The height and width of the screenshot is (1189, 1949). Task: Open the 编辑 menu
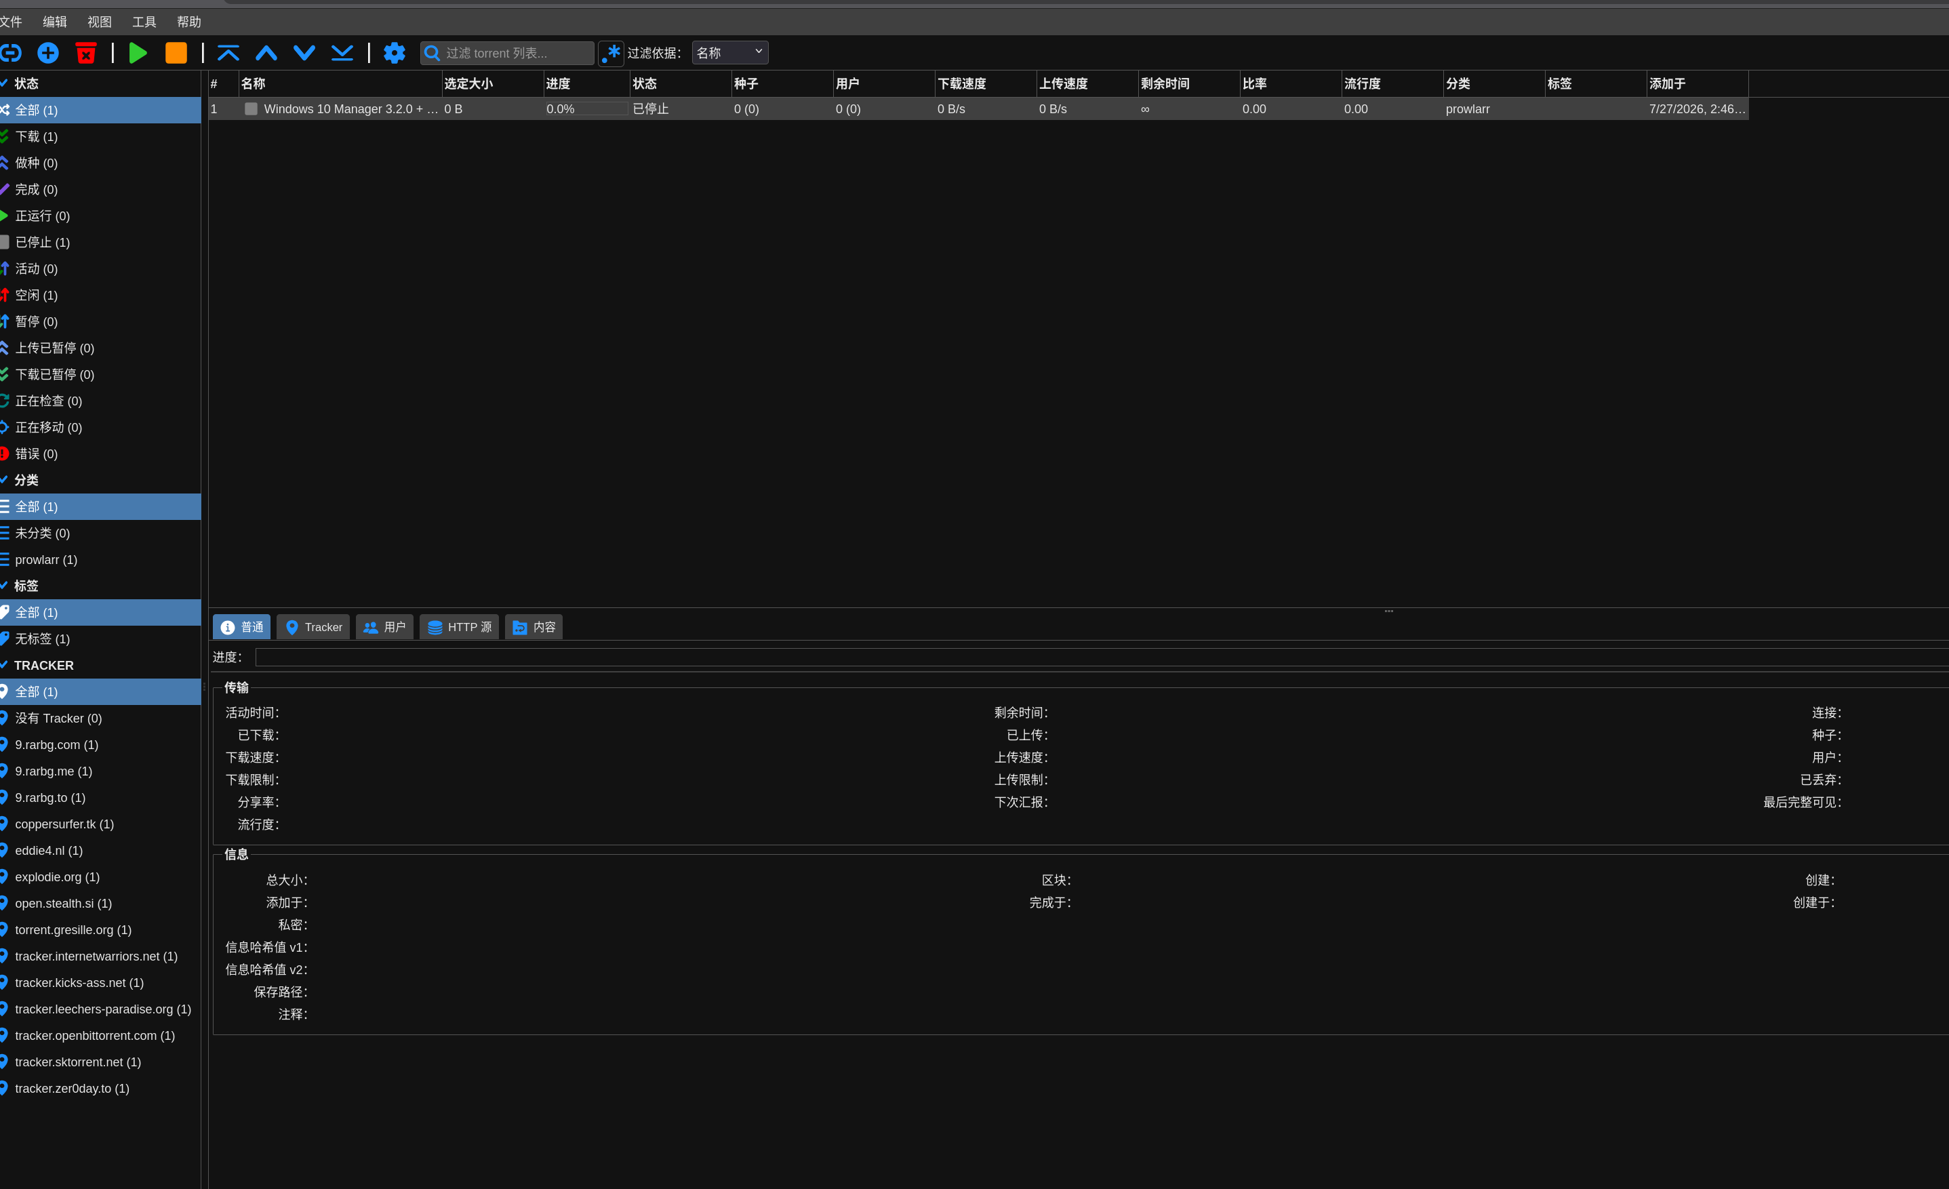(55, 22)
